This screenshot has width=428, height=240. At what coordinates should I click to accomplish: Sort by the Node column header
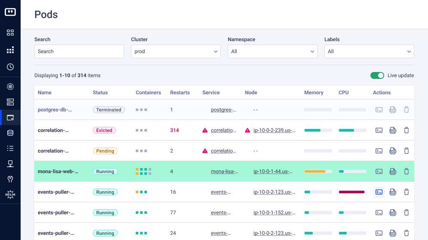coord(251,93)
